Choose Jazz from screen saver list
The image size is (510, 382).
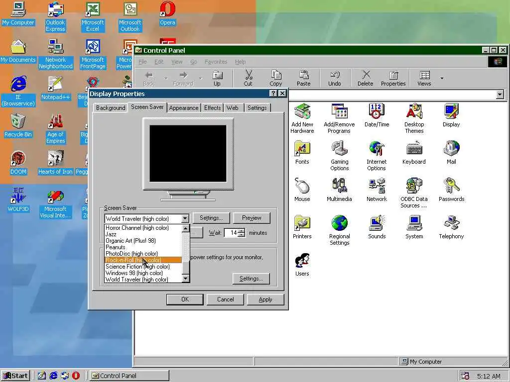[x=143, y=234]
